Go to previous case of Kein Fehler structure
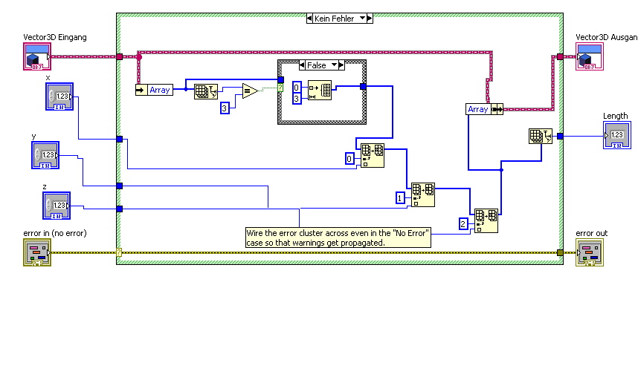This screenshot has width=638, height=380. coord(309,19)
